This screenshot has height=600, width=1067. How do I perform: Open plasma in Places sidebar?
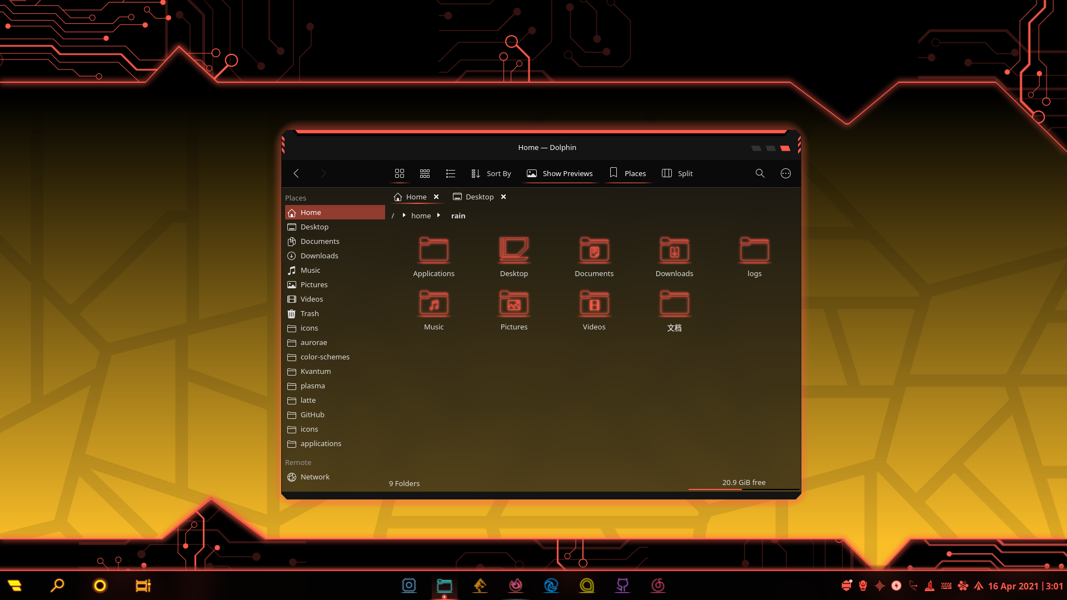335,386
